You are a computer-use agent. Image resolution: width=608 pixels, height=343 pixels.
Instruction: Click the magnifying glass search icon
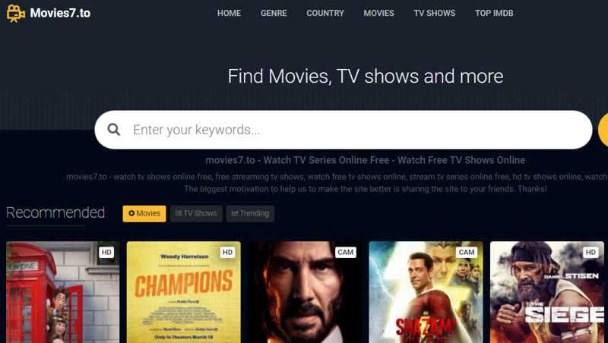coord(113,129)
